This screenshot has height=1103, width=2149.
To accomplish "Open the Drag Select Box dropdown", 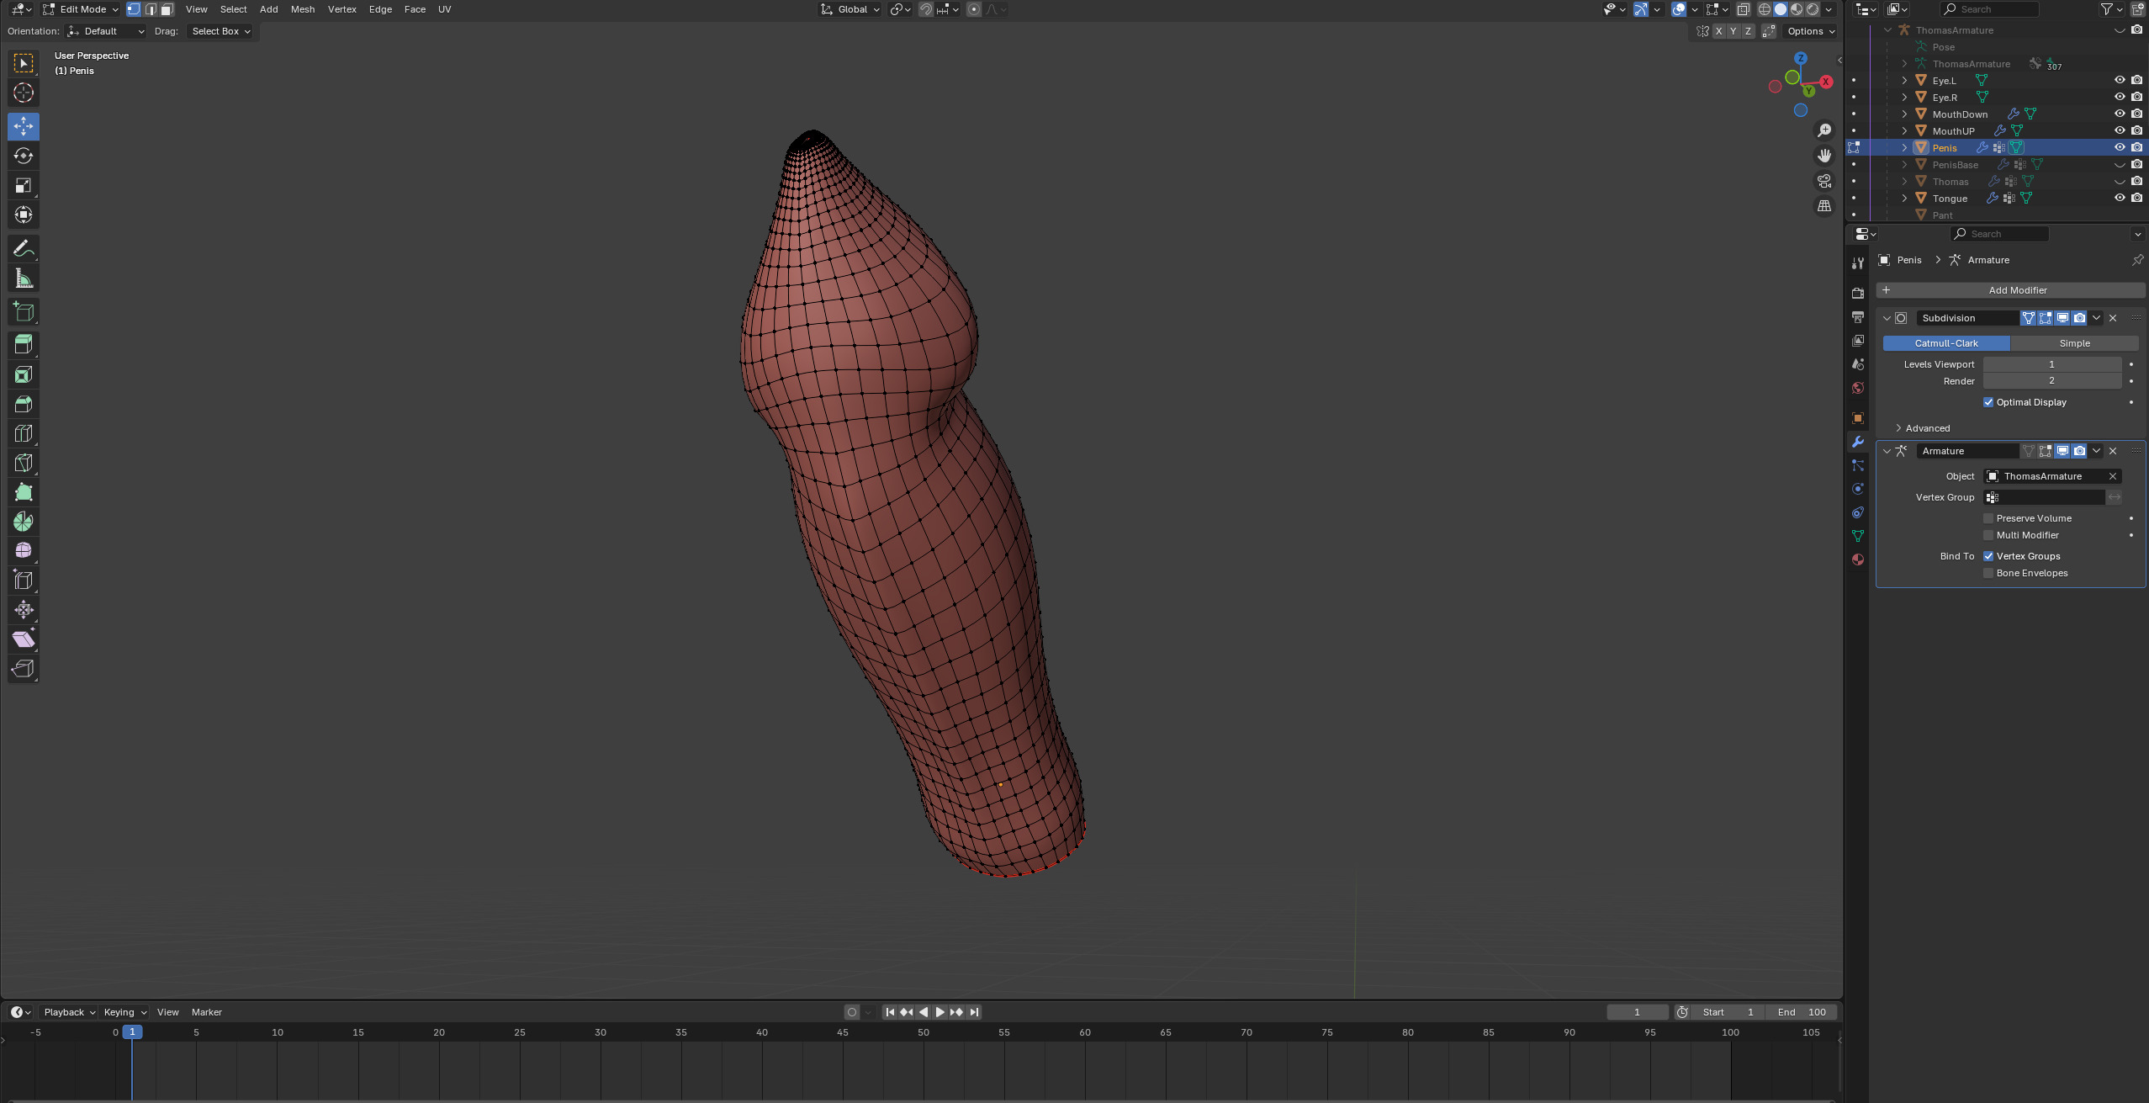I will 221,31.
